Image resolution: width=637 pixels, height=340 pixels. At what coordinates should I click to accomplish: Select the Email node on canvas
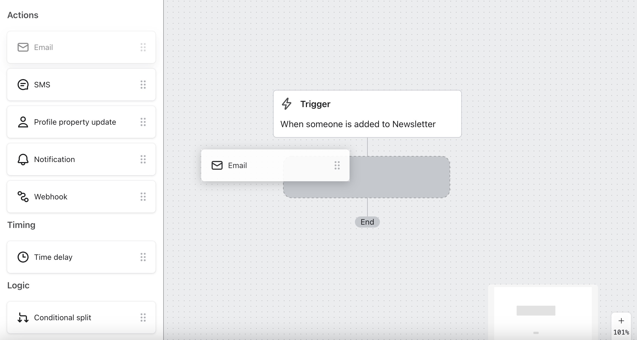click(275, 165)
